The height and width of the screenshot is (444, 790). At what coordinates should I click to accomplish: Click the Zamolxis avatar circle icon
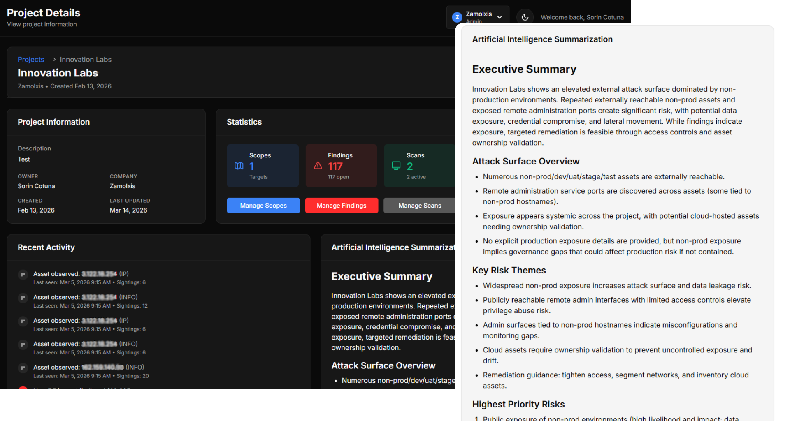tap(457, 17)
